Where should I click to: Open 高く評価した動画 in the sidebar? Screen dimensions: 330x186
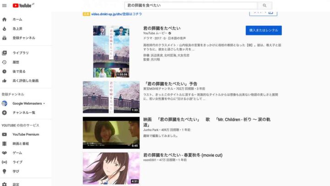coord(26,81)
